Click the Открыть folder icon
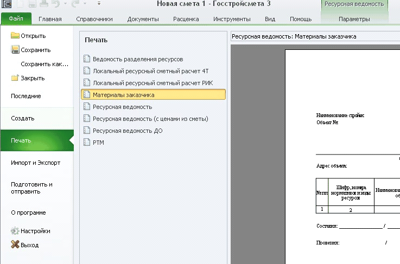 [x=15, y=36]
